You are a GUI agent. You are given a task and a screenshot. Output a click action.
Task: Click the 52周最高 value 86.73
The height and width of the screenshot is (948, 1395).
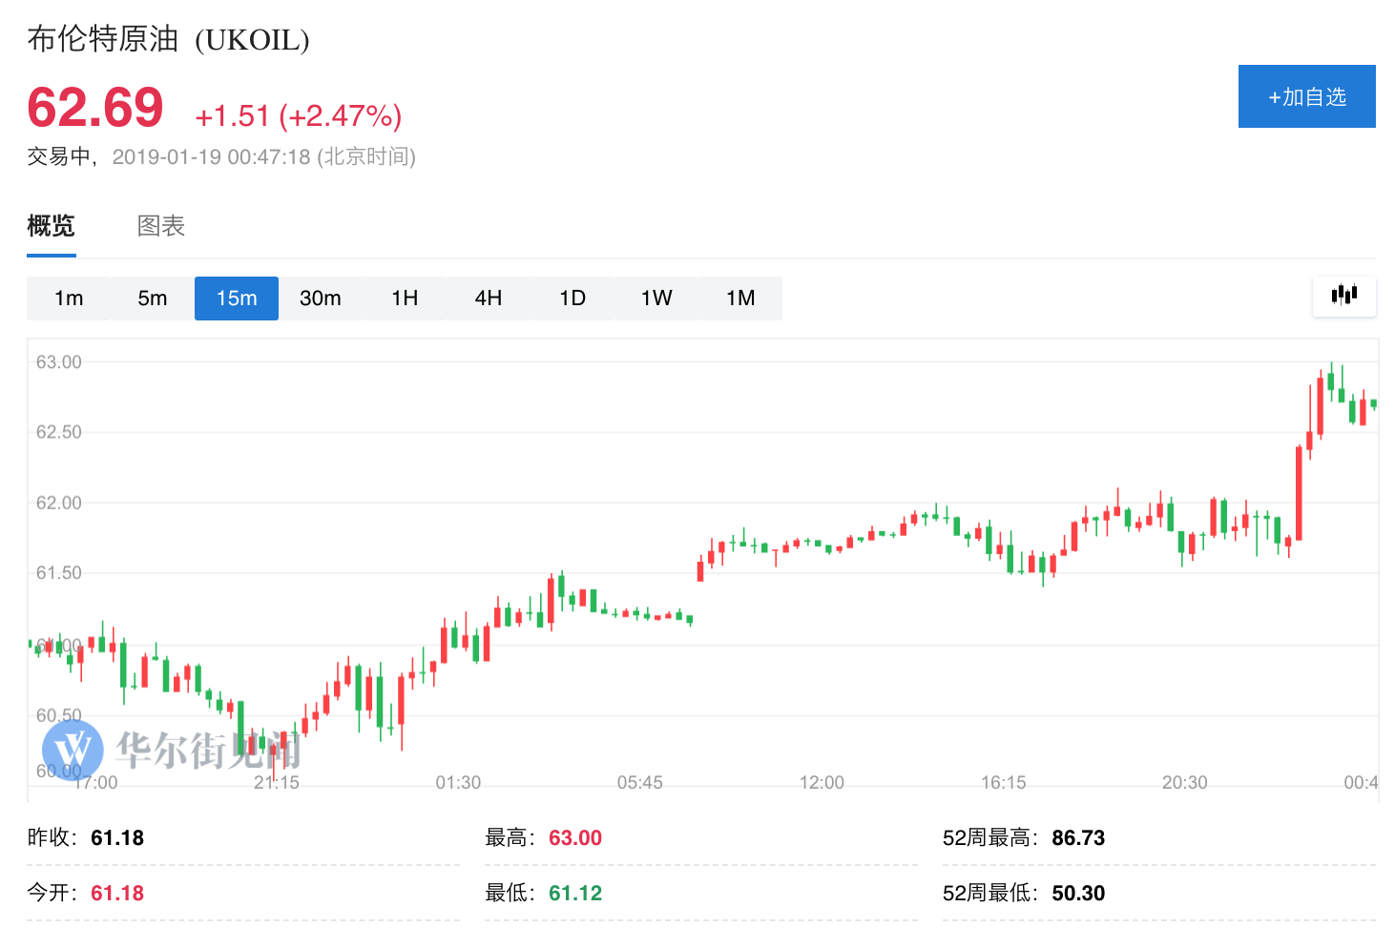[x=1078, y=837]
